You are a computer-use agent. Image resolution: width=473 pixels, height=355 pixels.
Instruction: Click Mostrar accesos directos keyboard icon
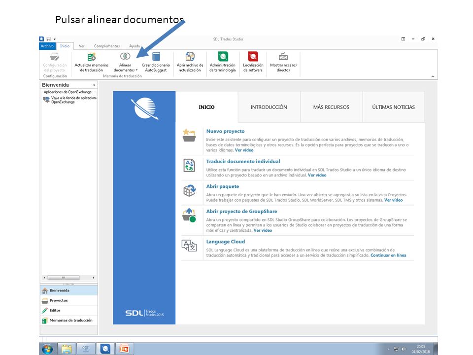click(283, 56)
